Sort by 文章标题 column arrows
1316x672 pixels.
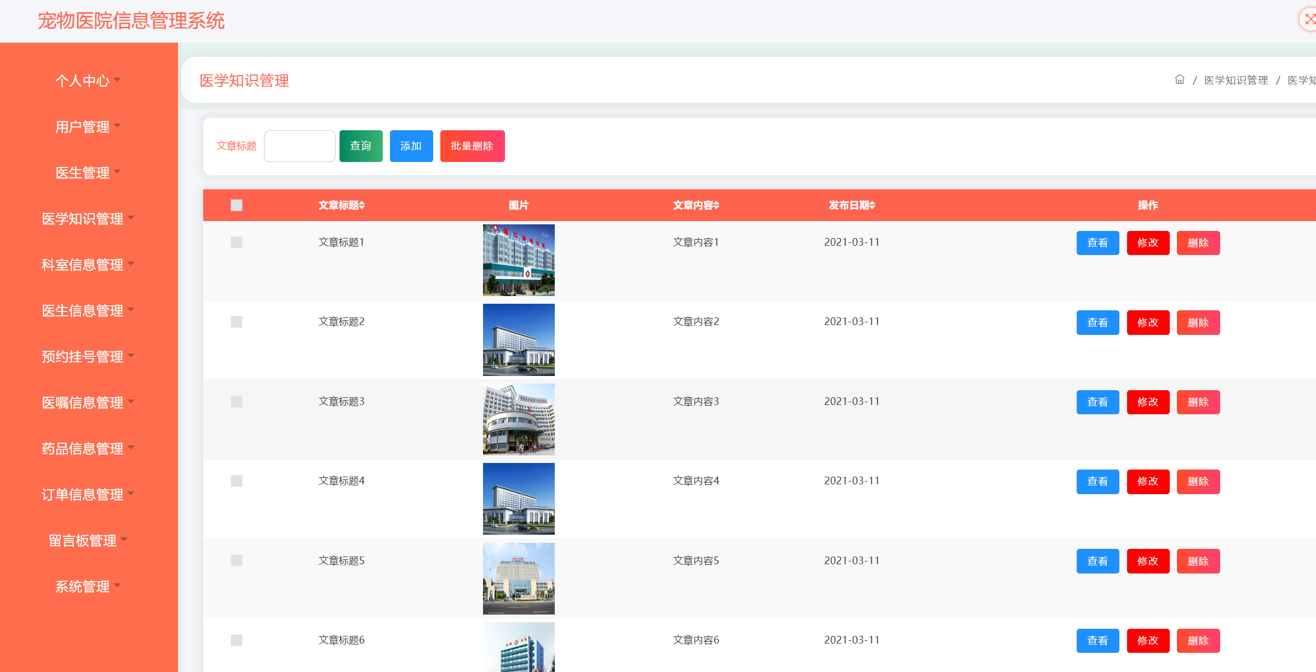pyautogui.click(x=362, y=206)
